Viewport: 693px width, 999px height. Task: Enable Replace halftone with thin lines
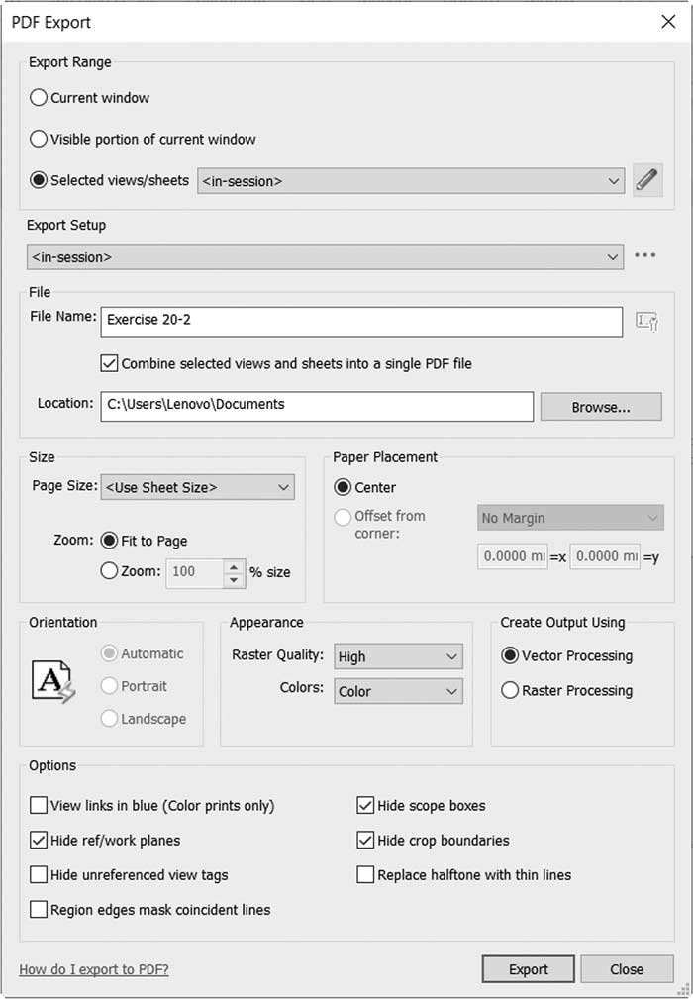(365, 875)
